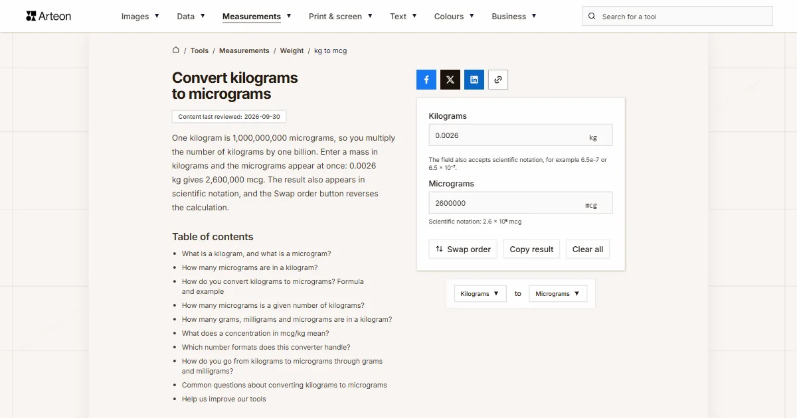Open the Print & screen menu
797x418 pixels.
point(341,17)
